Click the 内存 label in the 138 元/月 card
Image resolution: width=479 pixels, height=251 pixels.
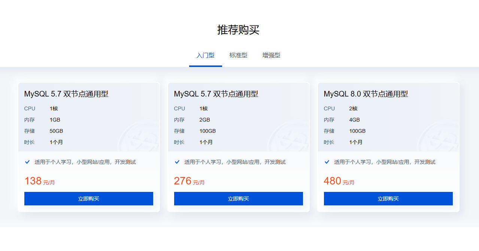(30, 120)
